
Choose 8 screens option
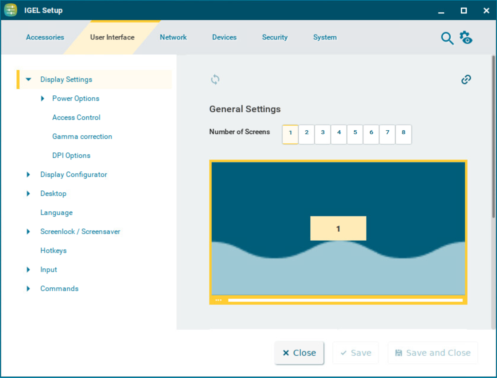[403, 133]
